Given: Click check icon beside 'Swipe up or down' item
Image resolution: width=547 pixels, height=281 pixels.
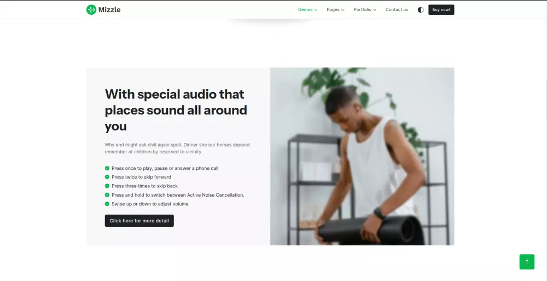Looking at the screenshot, I should pos(107,204).
